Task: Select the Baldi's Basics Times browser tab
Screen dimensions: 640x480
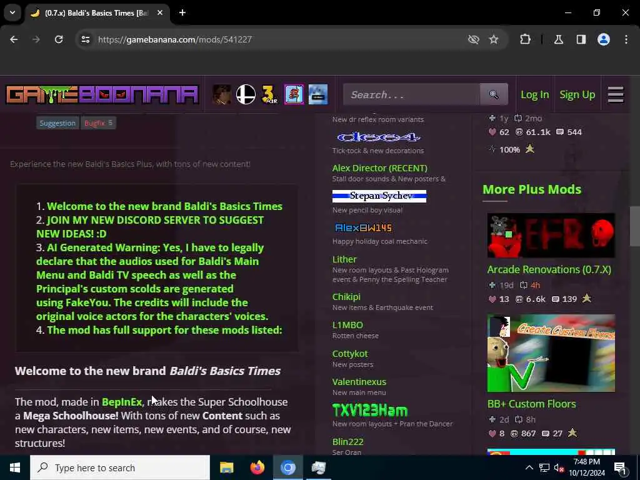Action: [98, 12]
